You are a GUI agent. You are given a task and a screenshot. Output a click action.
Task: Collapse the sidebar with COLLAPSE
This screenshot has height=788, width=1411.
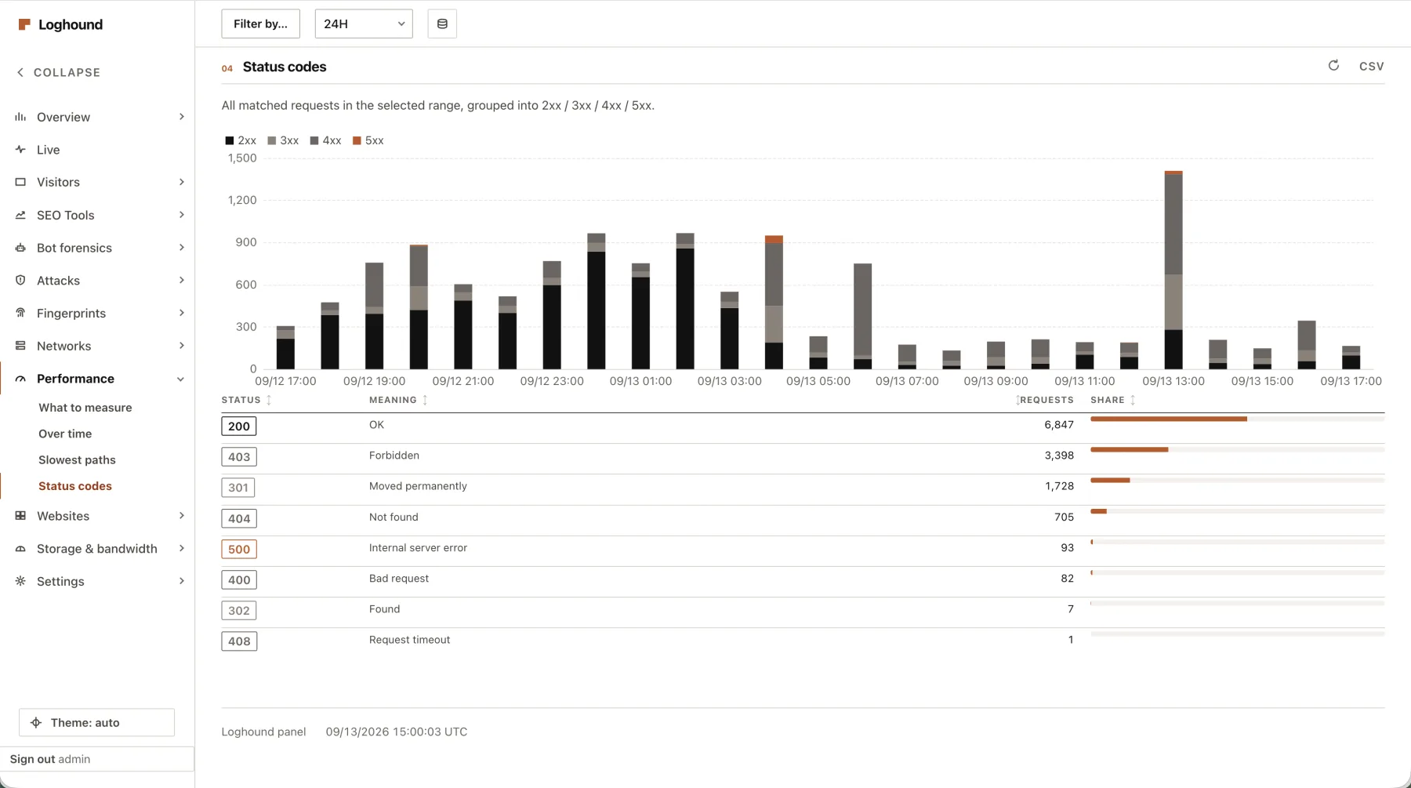pos(59,72)
